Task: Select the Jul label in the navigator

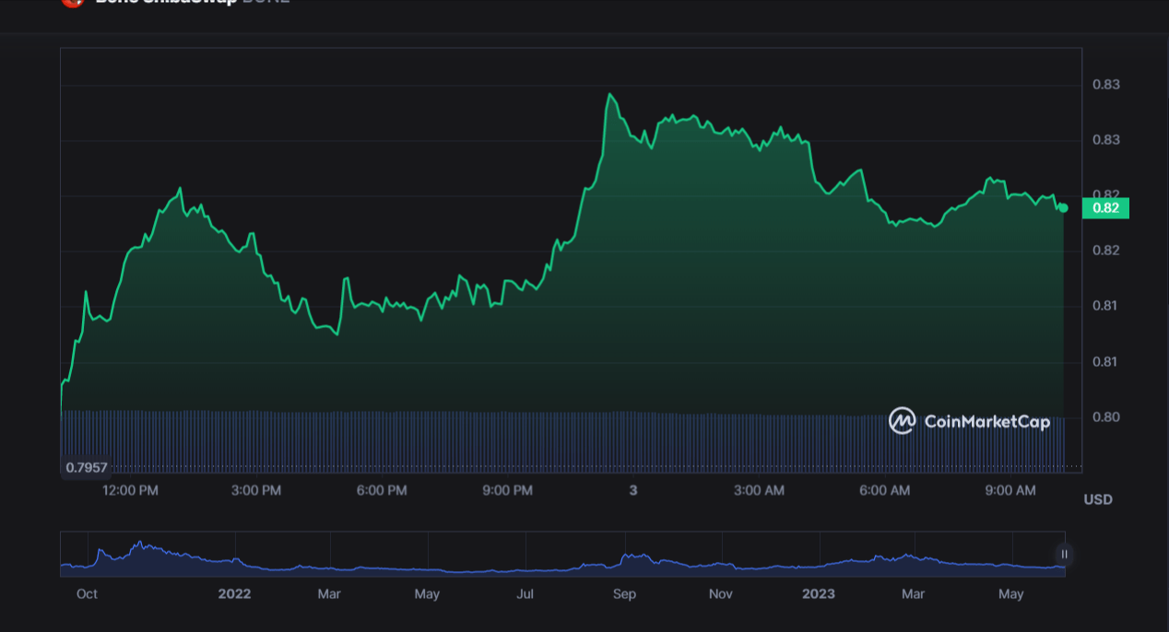Action: (525, 594)
